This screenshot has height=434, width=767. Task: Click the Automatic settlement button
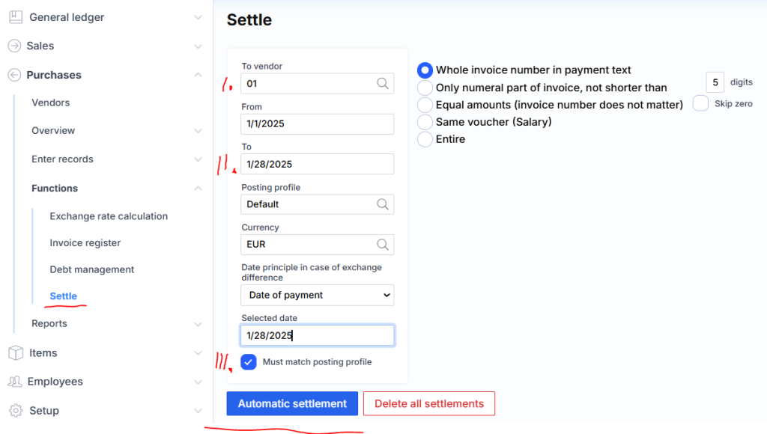click(x=292, y=404)
